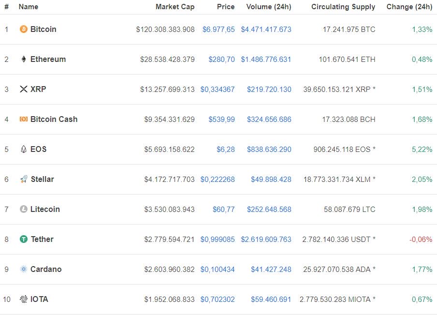437x315 pixels.
Task: Click the Stellar rocket logo icon
Action: pos(24,179)
